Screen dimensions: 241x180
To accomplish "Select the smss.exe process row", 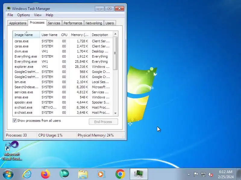I will click(63, 97).
